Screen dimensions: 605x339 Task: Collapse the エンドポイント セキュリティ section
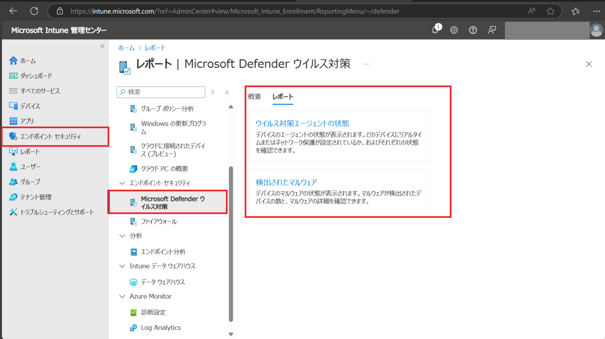tap(122, 183)
